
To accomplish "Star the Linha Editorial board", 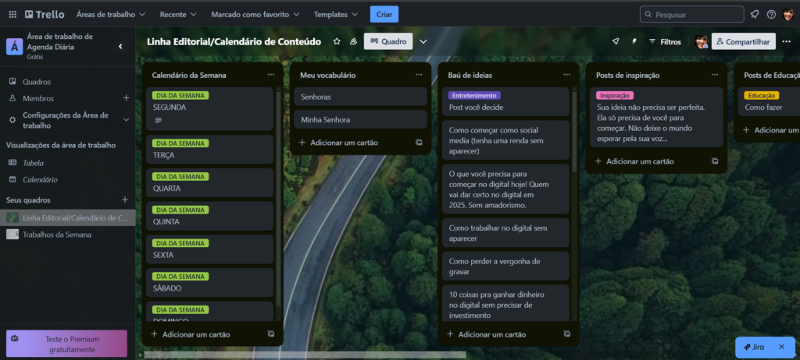I will pos(337,41).
